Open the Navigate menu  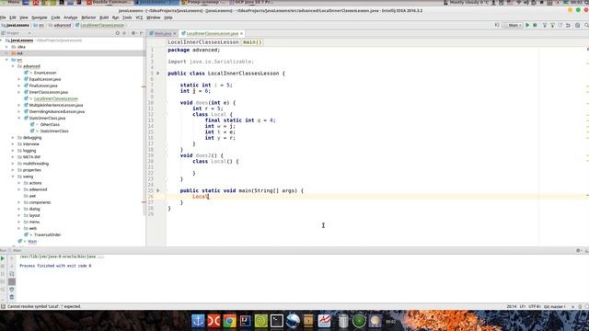click(40, 17)
